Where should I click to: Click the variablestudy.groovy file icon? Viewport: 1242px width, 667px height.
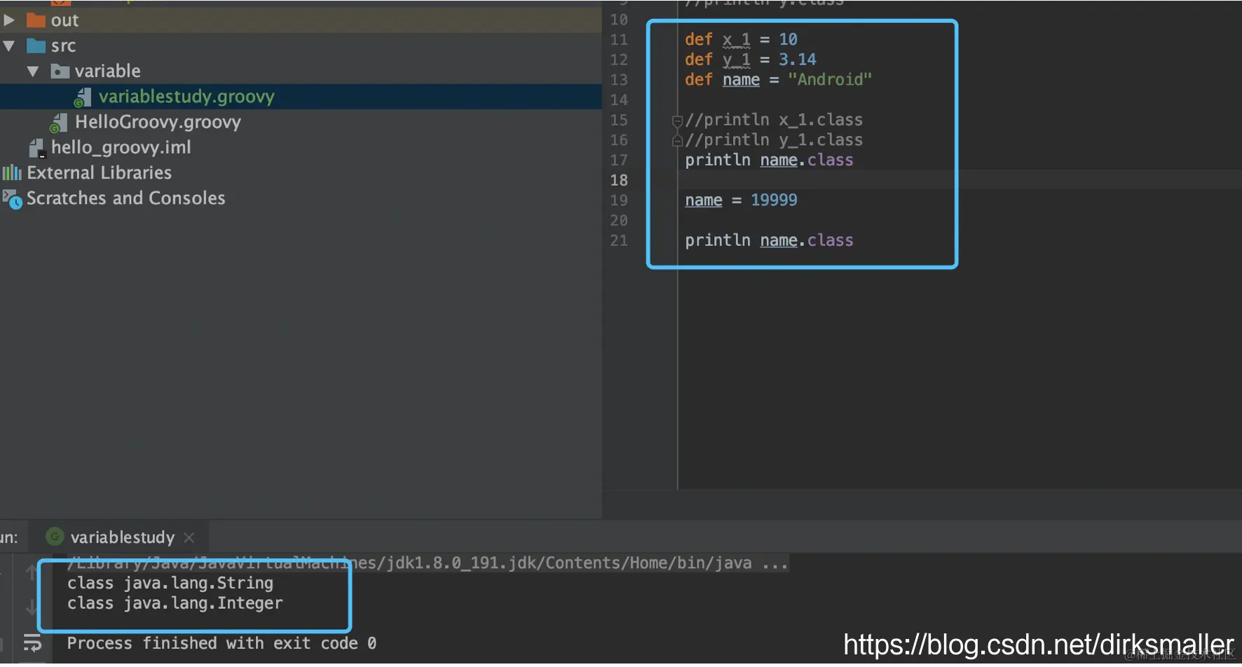point(83,97)
